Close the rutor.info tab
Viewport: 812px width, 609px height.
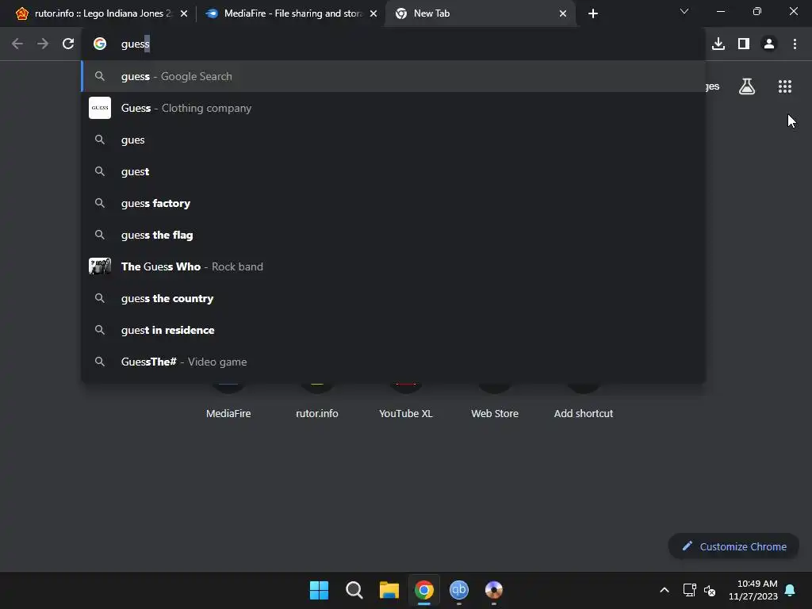(x=184, y=13)
